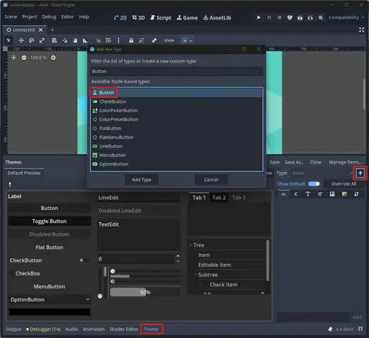369x338 pixels.
Task: Activate the Rotate mode tool
Action: tap(32, 40)
